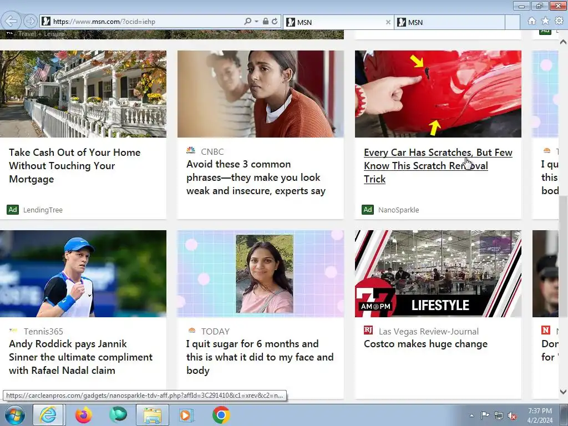The height and width of the screenshot is (426, 568).
Task: Open Tools using the gear icon
Action: tap(559, 21)
